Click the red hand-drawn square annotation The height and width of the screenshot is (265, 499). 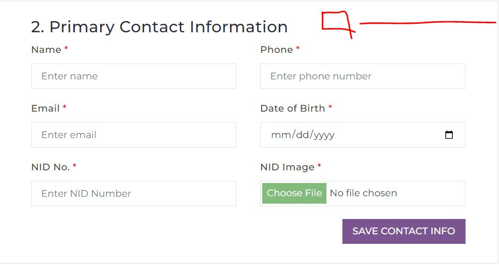337,22
